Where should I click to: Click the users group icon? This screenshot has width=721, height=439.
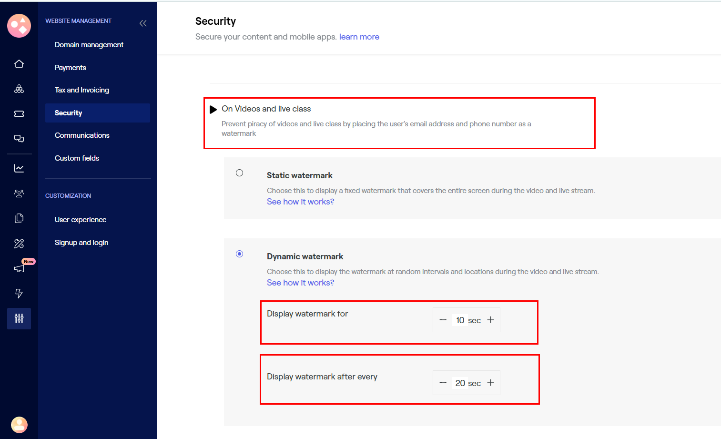pos(19,194)
